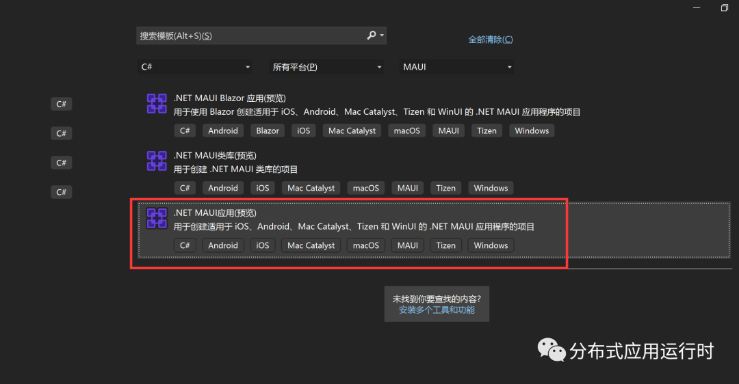Click MAUI tag in MAUI Blazor template
The height and width of the screenshot is (384, 739).
coord(449,131)
